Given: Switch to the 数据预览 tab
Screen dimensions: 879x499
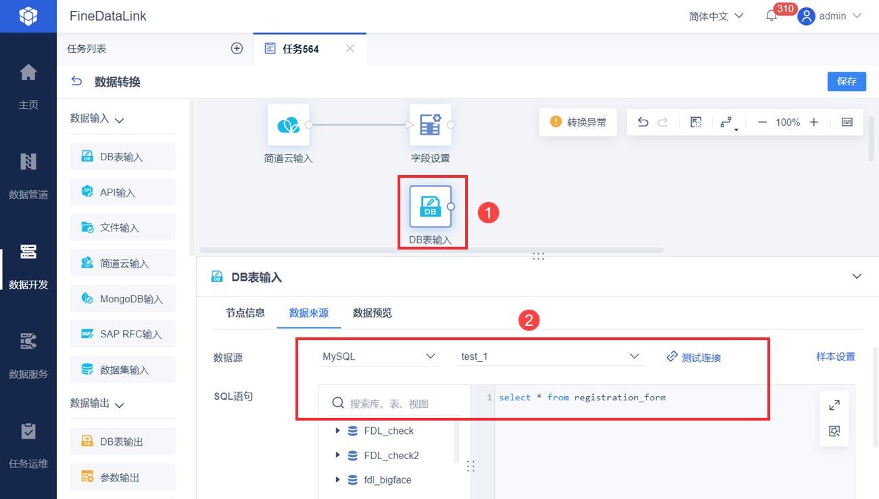Looking at the screenshot, I should 373,313.
